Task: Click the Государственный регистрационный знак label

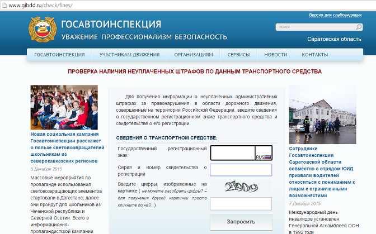Action: pos(162,152)
